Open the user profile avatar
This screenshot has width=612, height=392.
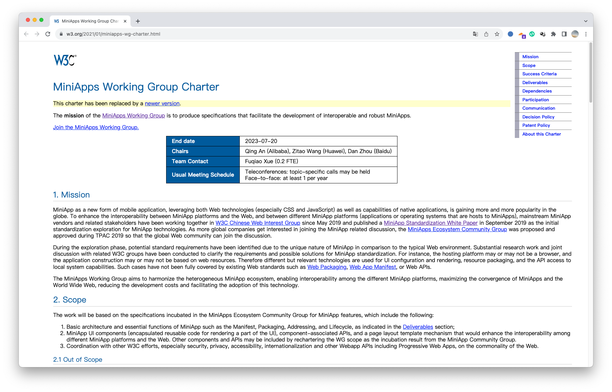pyautogui.click(x=575, y=34)
